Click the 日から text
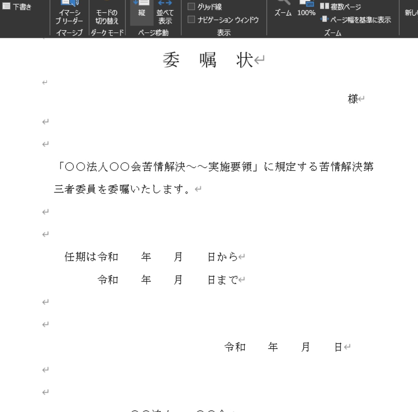The image size is (418, 412). click(222, 257)
